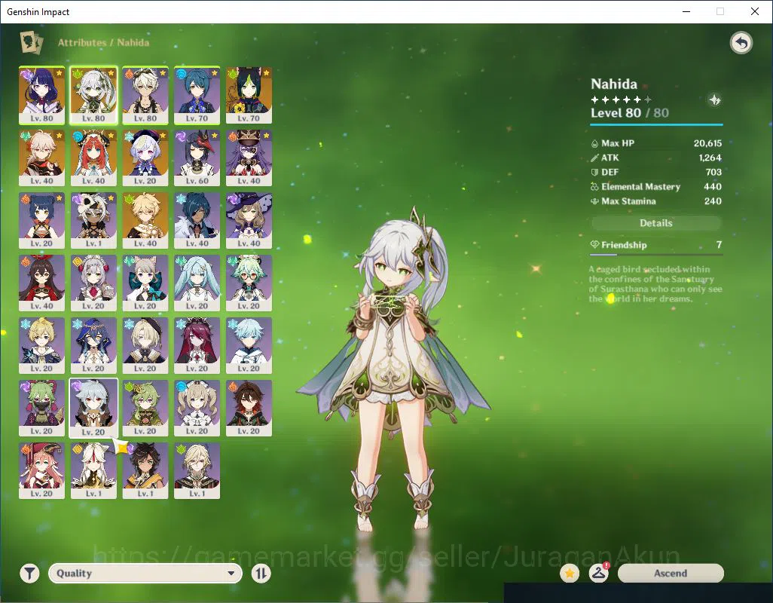Click the Max HP 20,615 stat
Image resolution: width=773 pixels, height=603 pixels.
[656, 143]
